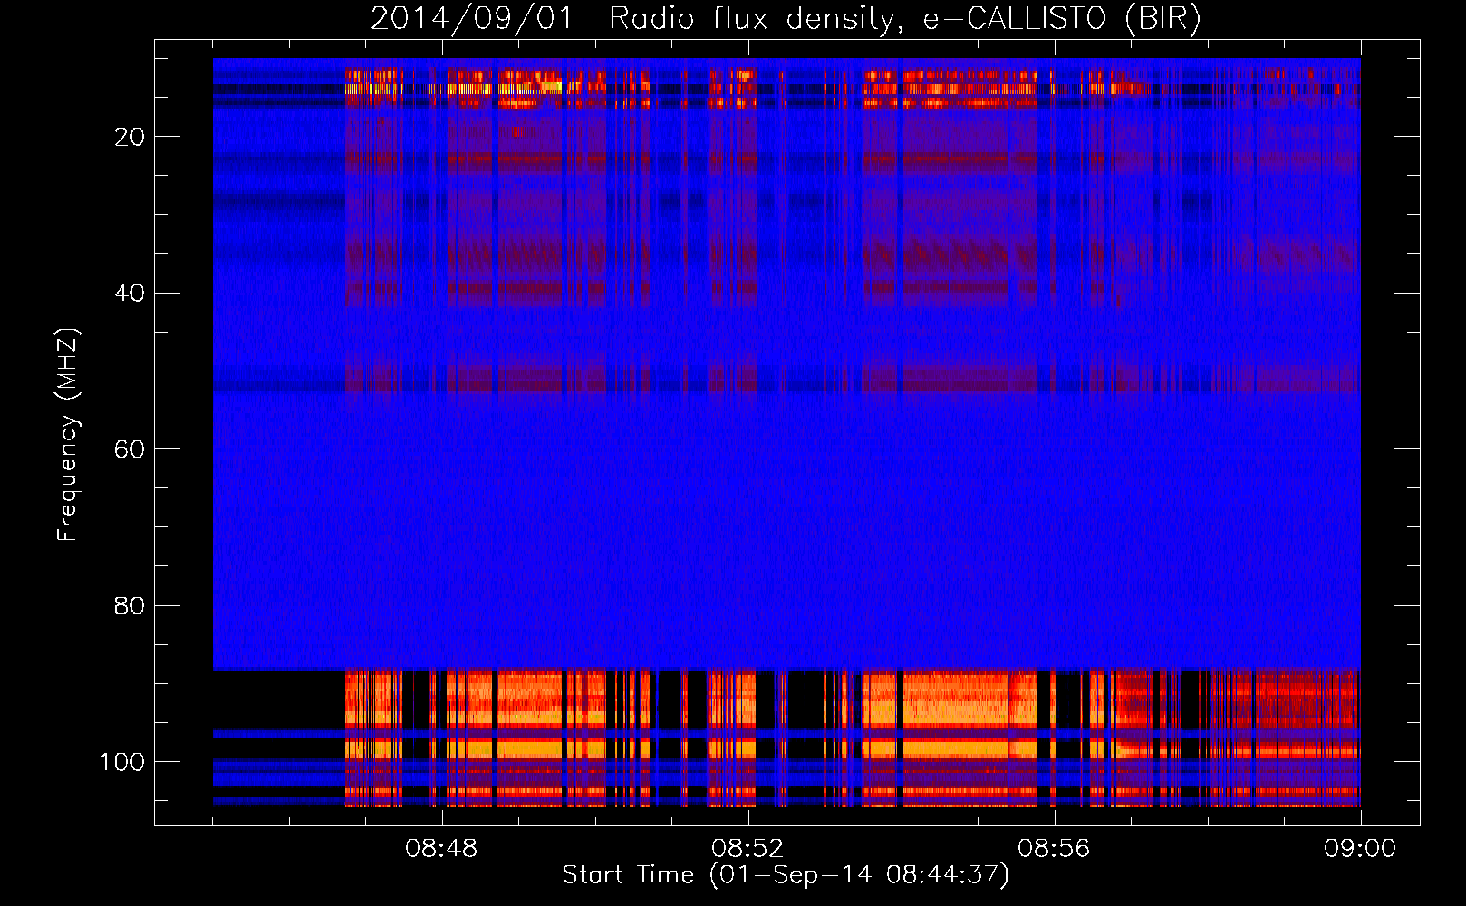Click the plot title "2014/09/01 Radio flux density, e-CALLISTO (BIR)"
1466x906 pixels.
point(786,18)
